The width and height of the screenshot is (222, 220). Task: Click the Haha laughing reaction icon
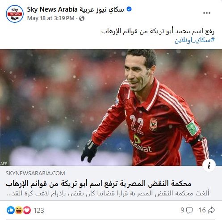pyautogui.click(x=19, y=210)
